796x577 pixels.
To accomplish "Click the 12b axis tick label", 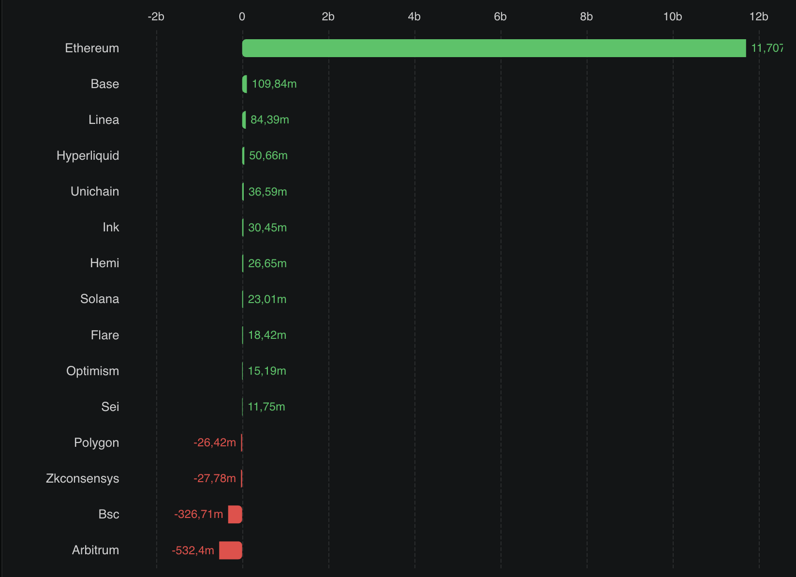I will click(x=758, y=17).
